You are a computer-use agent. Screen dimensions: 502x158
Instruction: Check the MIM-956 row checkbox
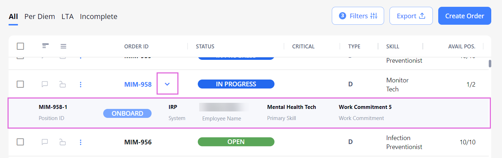click(x=20, y=142)
